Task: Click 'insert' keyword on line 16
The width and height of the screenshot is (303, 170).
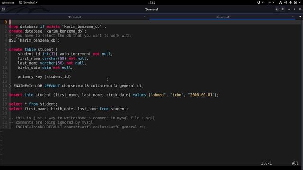Action: coord(16,95)
